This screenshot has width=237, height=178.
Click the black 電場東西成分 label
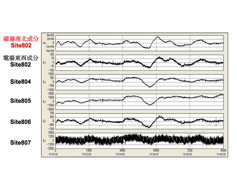[x=21, y=58]
